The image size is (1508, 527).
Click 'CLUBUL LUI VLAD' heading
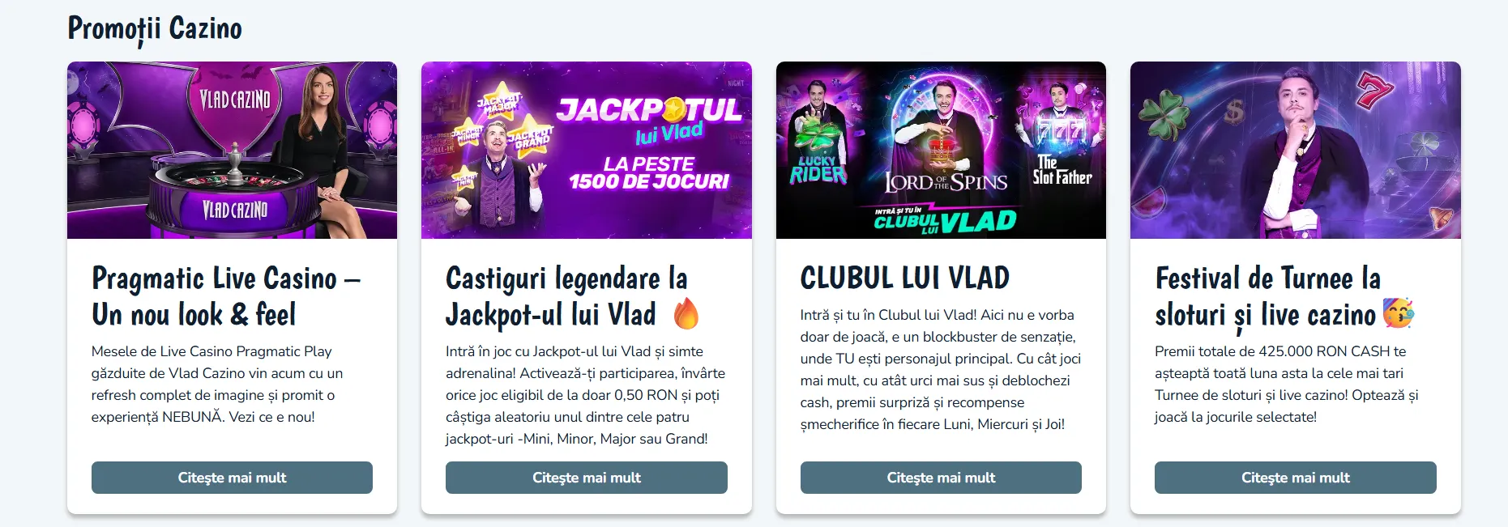tap(905, 278)
